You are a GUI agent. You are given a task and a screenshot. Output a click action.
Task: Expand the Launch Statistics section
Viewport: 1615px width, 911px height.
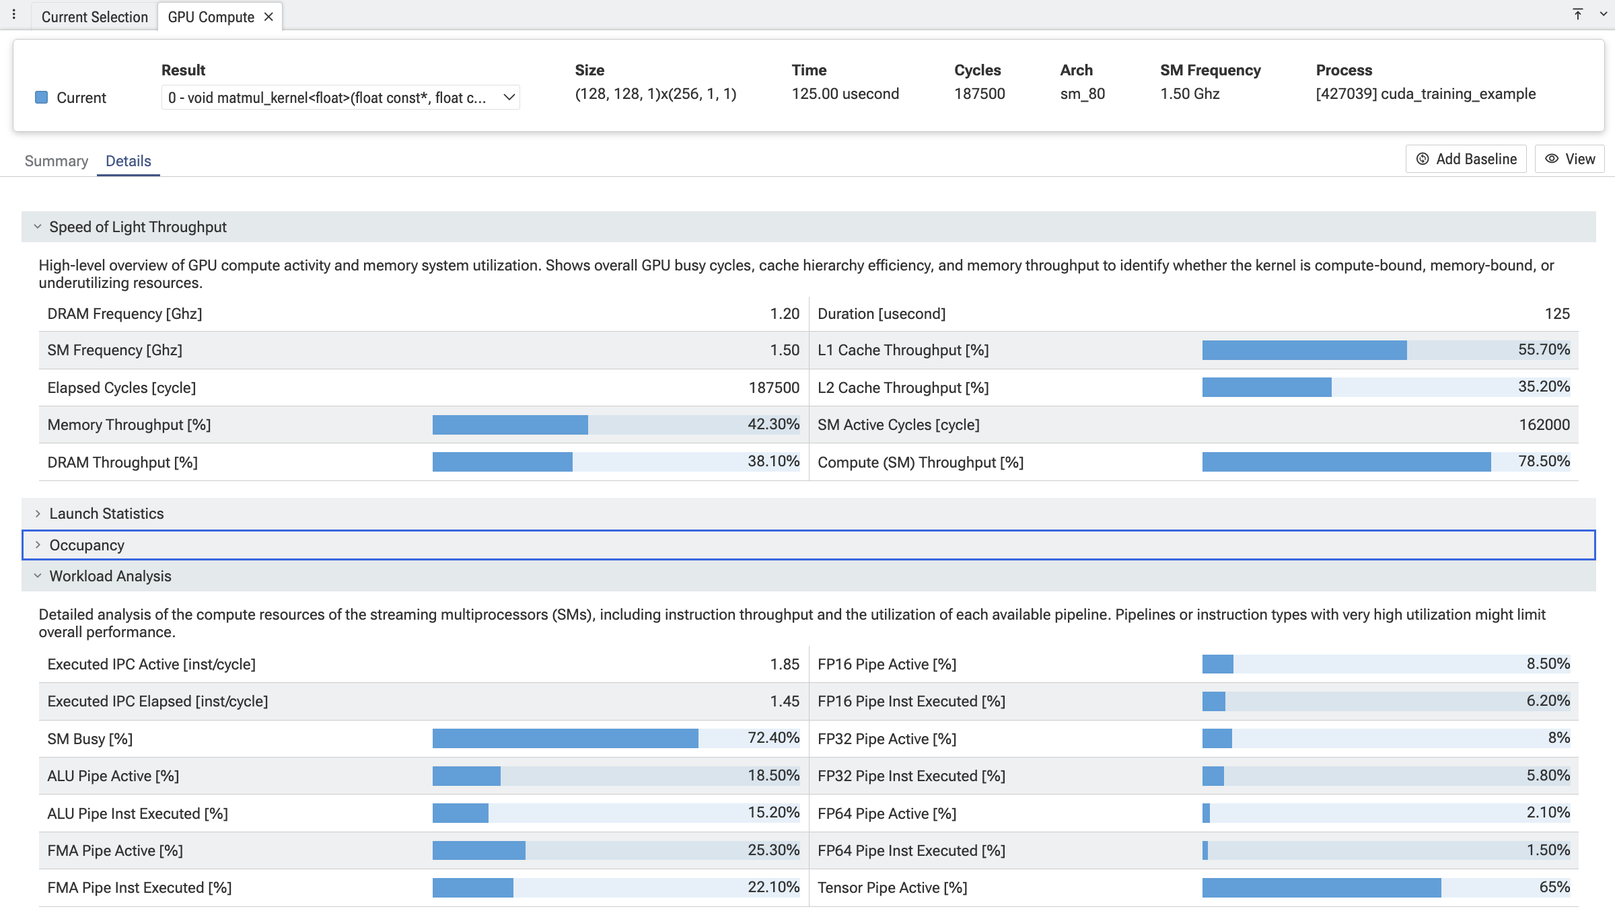809,513
